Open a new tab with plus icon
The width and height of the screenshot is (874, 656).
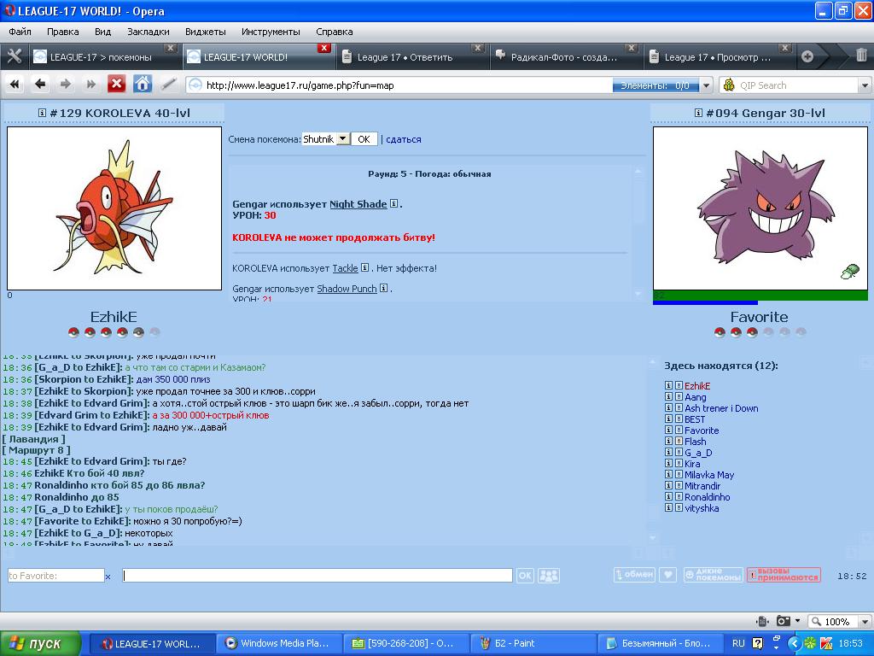807,56
